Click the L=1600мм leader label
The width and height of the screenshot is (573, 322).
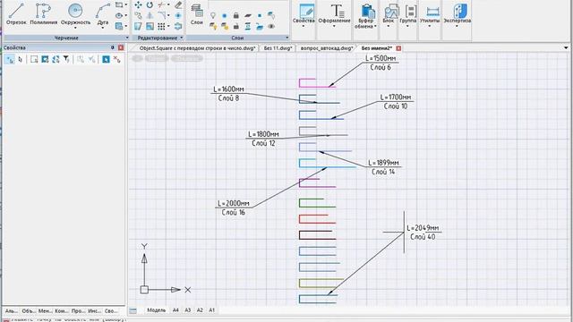pos(229,89)
